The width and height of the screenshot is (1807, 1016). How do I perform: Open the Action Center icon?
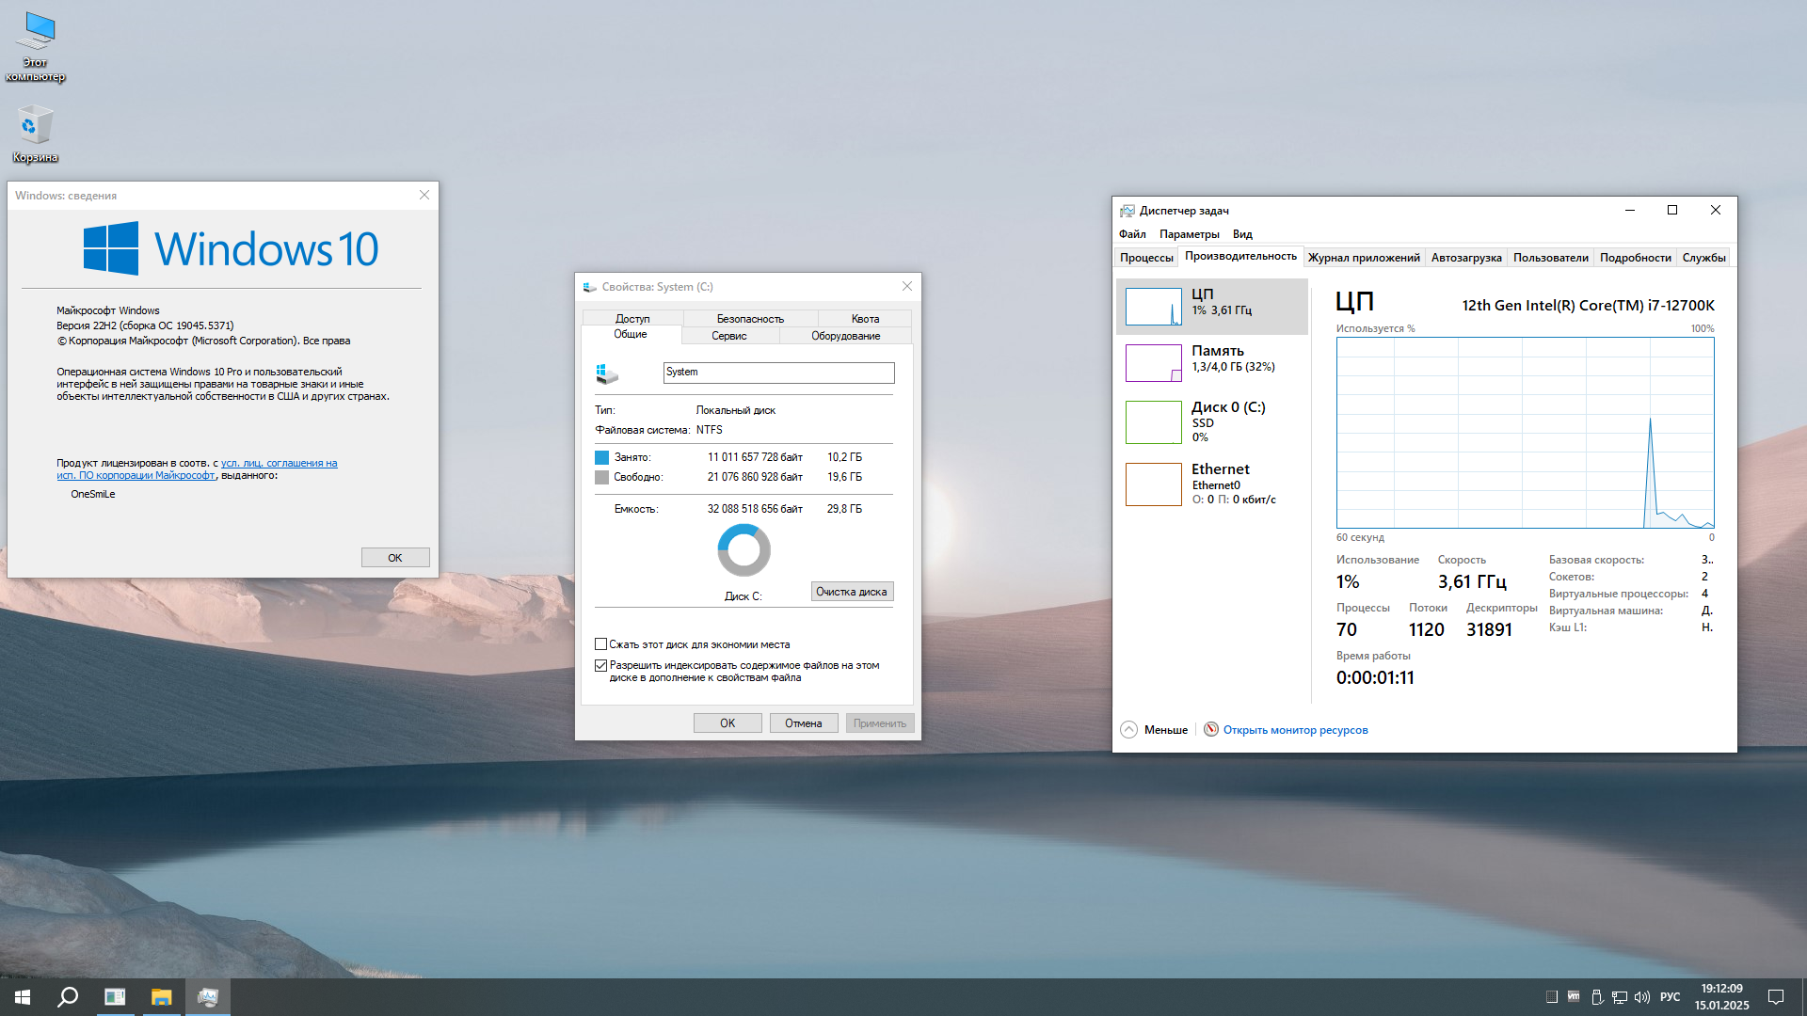point(1777,997)
